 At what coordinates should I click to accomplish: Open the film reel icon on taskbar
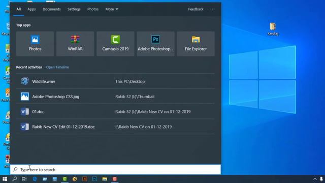(x=75, y=179)
